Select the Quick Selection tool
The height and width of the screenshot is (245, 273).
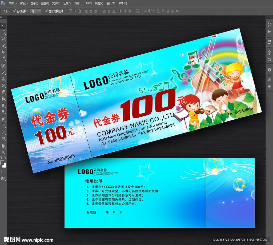coord(3,45)
